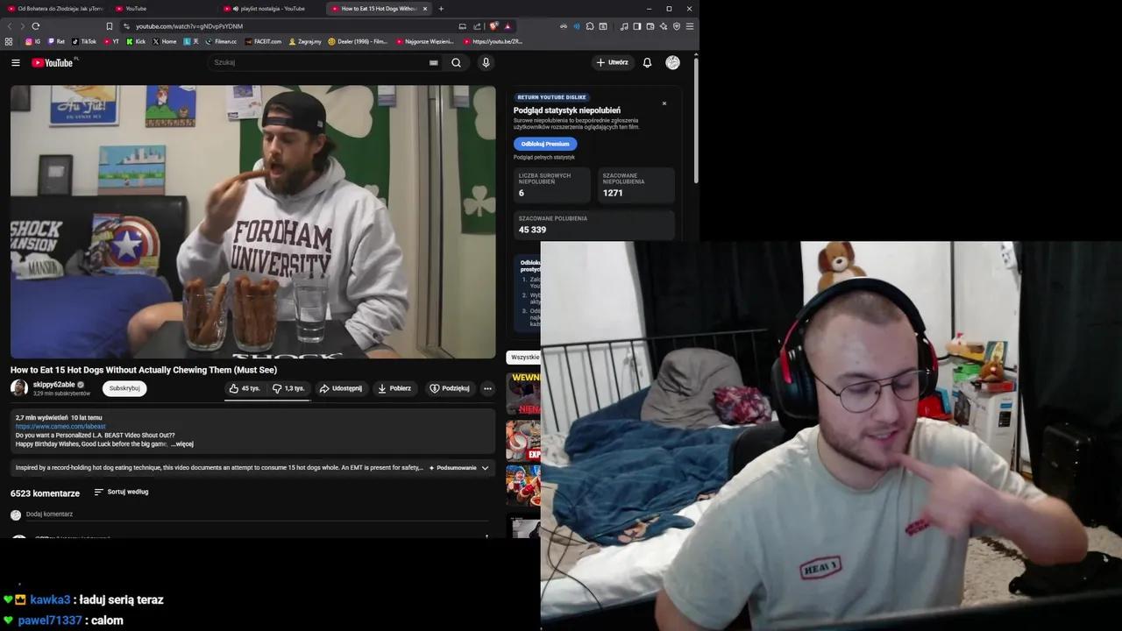
Task: Expand the AI Podsumowanie summary chevron
Action: point(485,468)
